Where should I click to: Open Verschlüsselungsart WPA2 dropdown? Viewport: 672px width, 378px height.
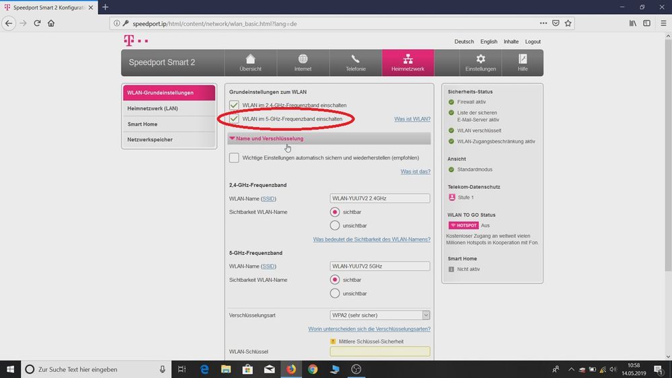379,315
